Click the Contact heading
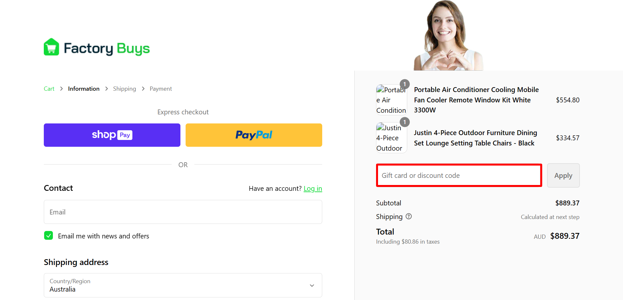The height and width of the screenshot is (300, 623). (x=58, y=188)
